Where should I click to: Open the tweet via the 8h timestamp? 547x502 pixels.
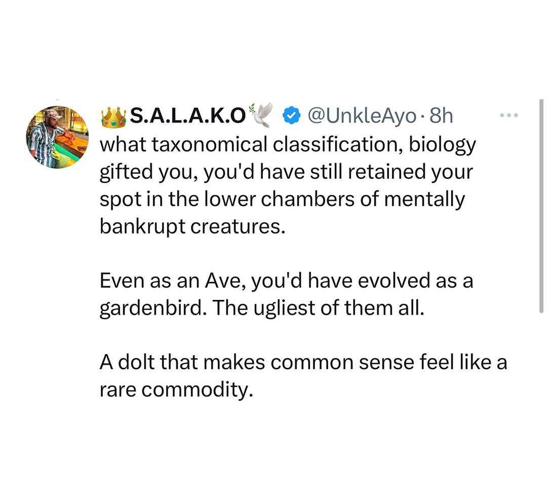pyautogui.click(x=441, y=116)
